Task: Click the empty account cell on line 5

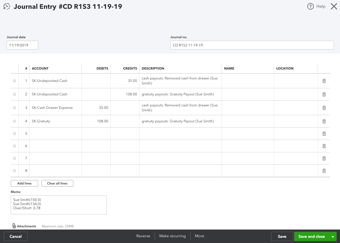Action: pyautogui.click(x=56, y=134)
